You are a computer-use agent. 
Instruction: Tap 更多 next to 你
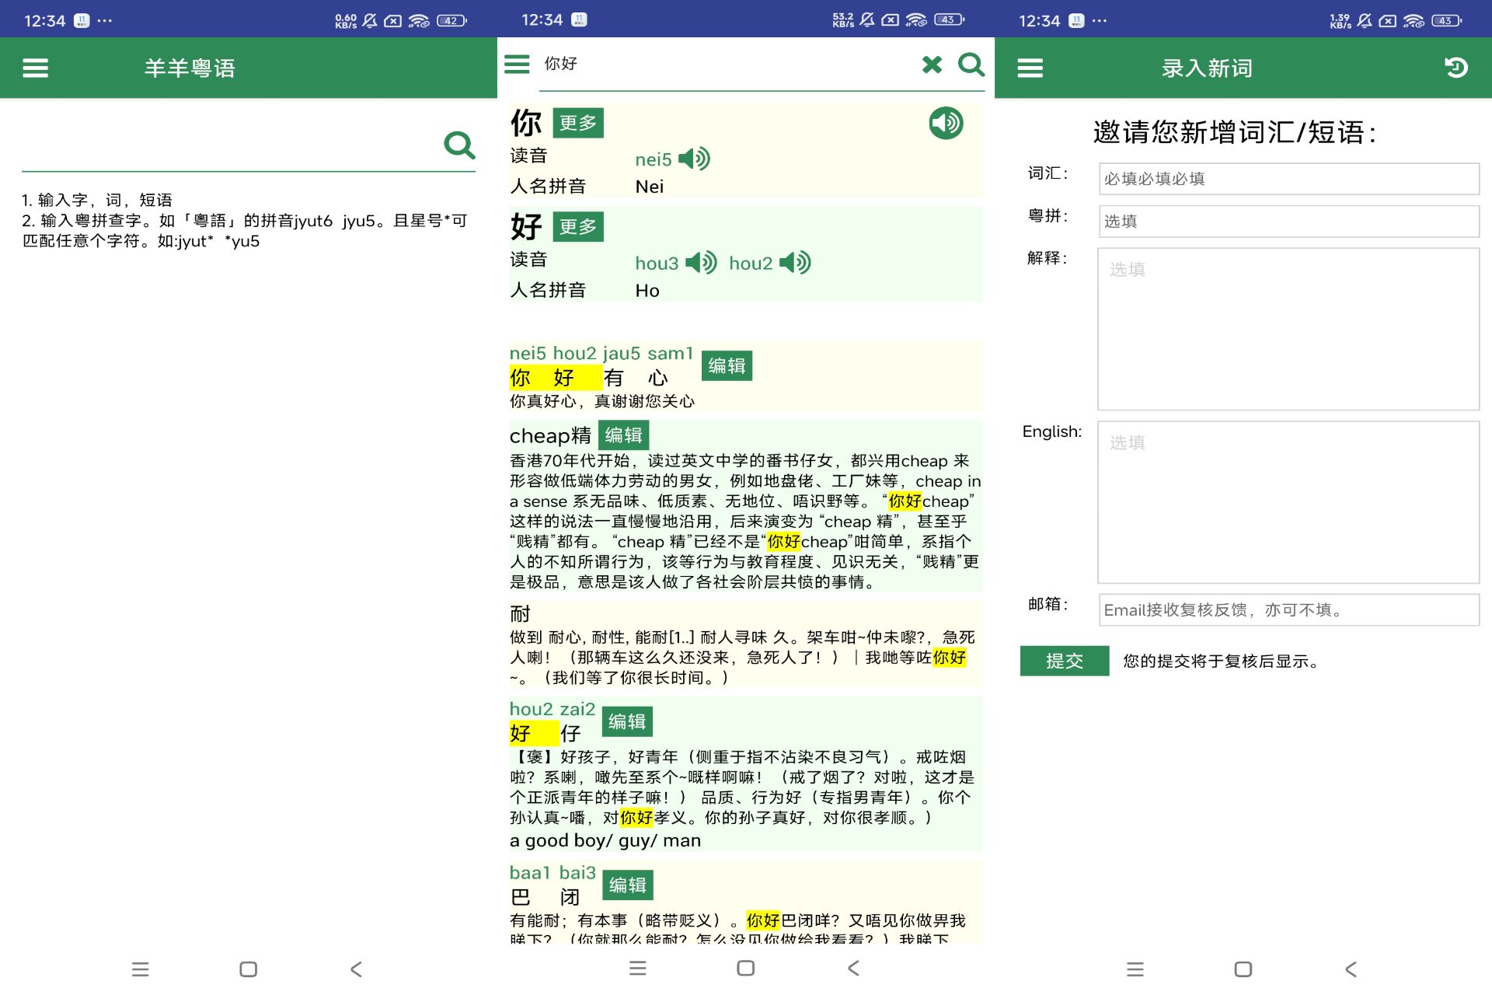point(578,122)
